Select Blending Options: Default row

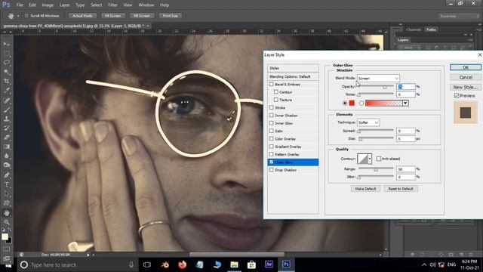click(293, 76)
